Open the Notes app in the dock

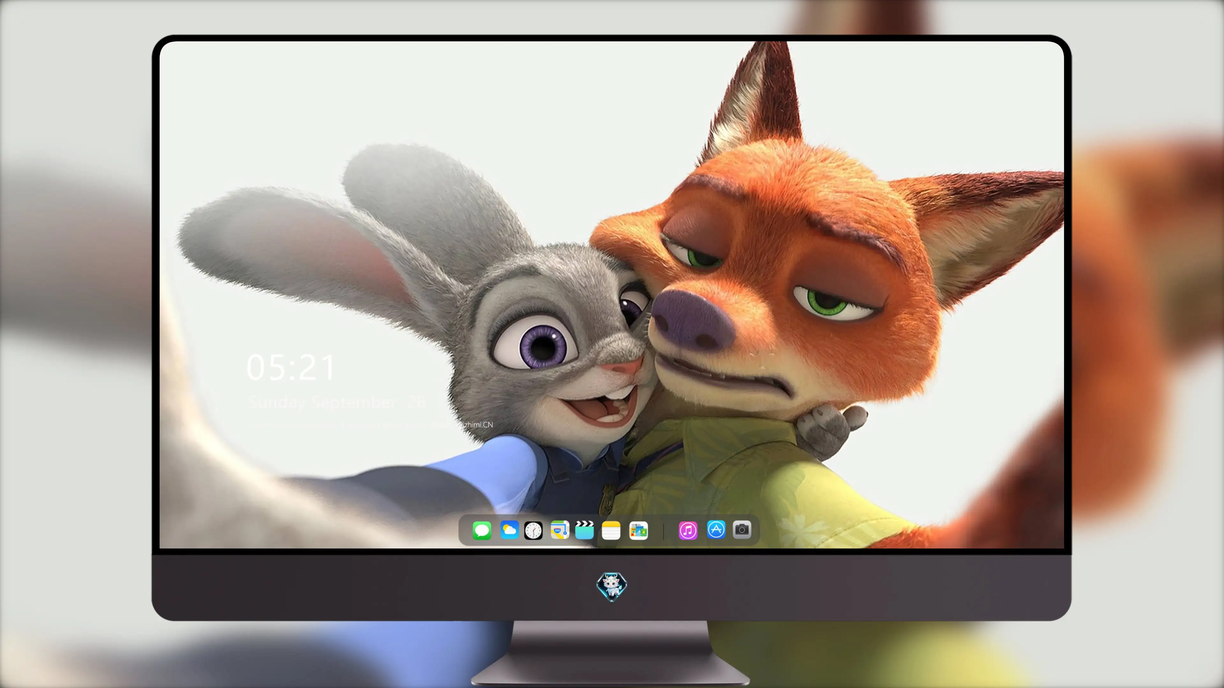tap(611, 530)
